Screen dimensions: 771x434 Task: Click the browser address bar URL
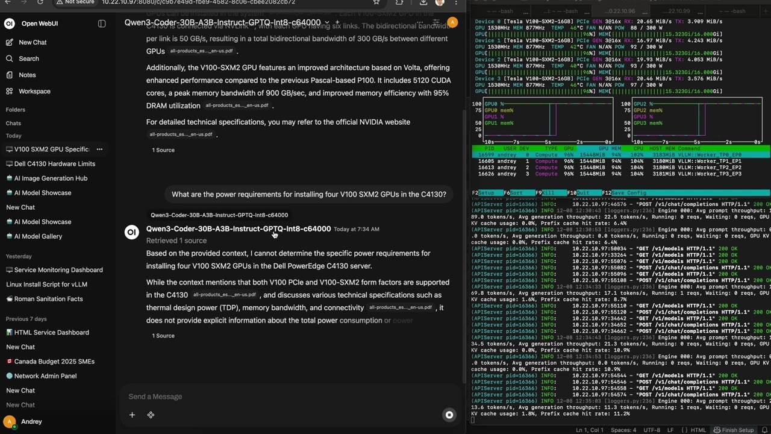[199, 2]
